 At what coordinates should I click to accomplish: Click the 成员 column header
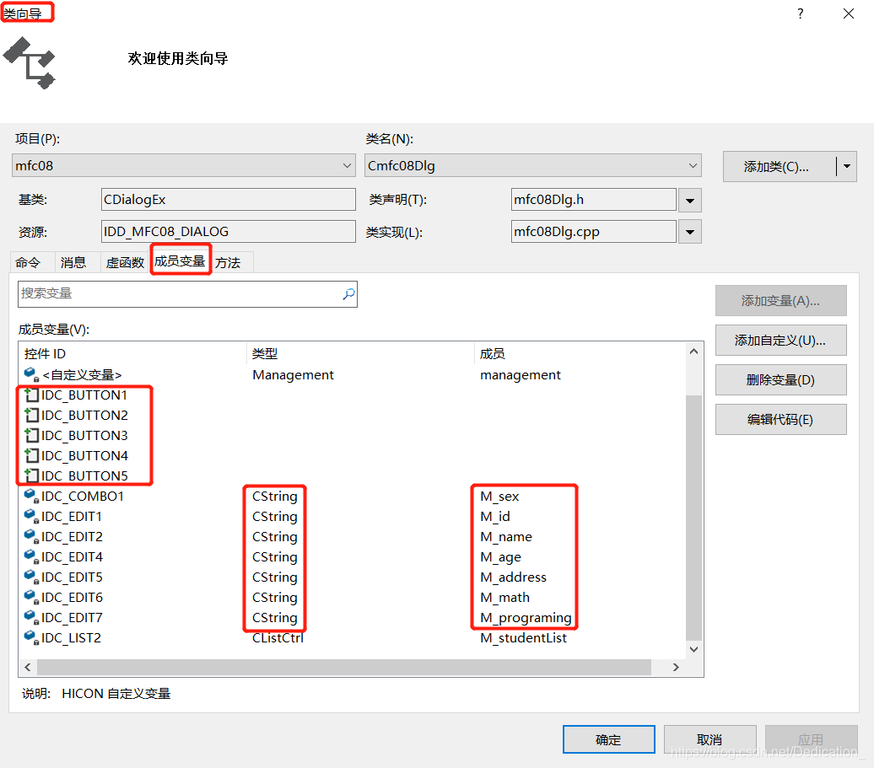(x=580, y=353)
